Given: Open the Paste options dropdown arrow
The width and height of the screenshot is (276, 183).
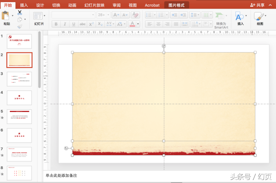Looking at the screenshot, I should 13,16.
